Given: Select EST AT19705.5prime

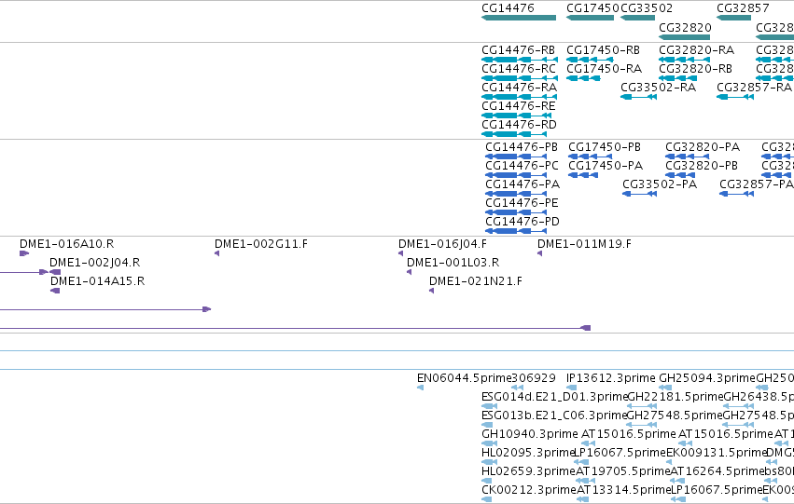Looking at the screenshot, I should (623, 471).
